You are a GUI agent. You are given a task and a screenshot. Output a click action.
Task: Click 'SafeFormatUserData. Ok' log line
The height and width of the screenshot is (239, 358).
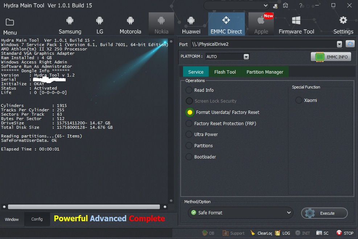pyautogui.click(x=29, y=140)
